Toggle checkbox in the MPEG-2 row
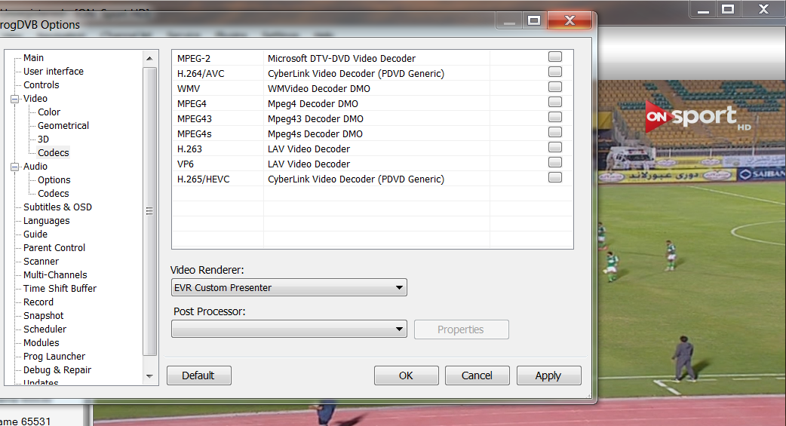The height and width of the screenshot is (426, 786). pos(555,57)
